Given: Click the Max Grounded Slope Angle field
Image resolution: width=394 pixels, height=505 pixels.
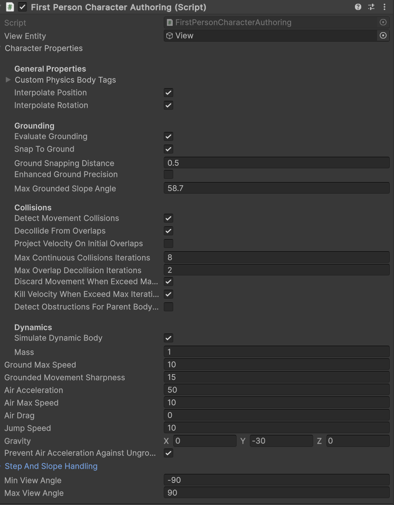Looking at the screenshot, I should (x=276, y=188).
